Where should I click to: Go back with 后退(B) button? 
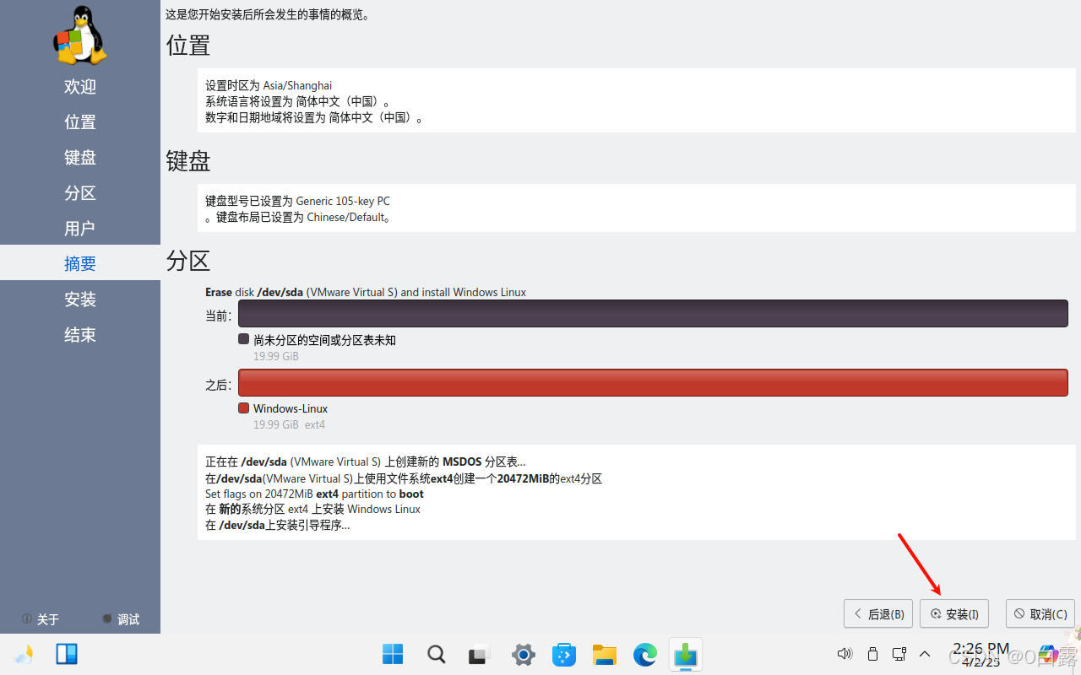tap(878, 613)
